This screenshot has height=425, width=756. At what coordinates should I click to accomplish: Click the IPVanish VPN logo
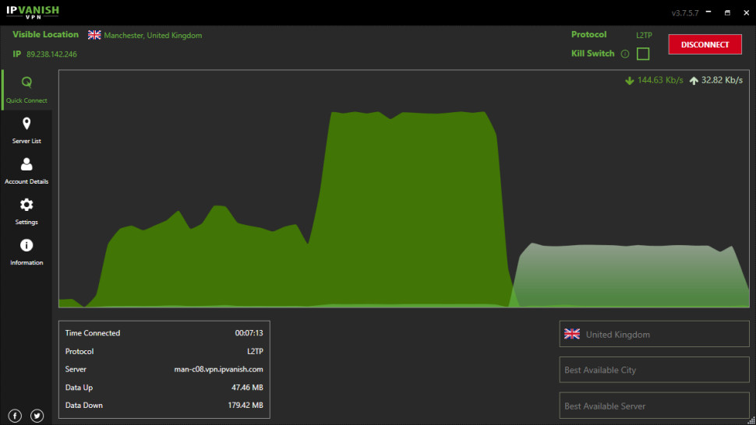[x=33, y=12]
